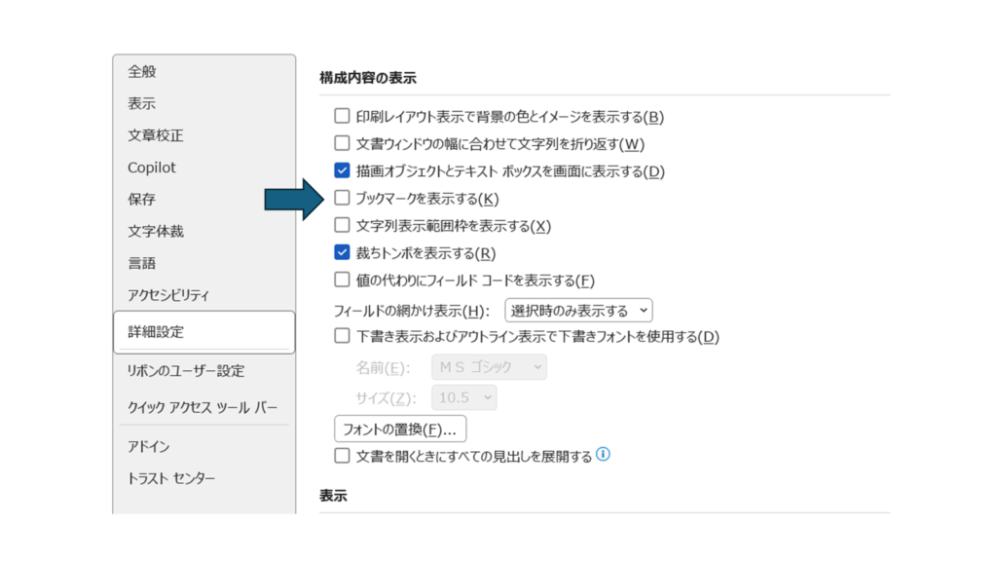Image resolution: width=997 pixels, height=561 pixels.
Task: Check 文書ウィンドウの幅に合わせて折り返す option
Action: coord(342,144)
